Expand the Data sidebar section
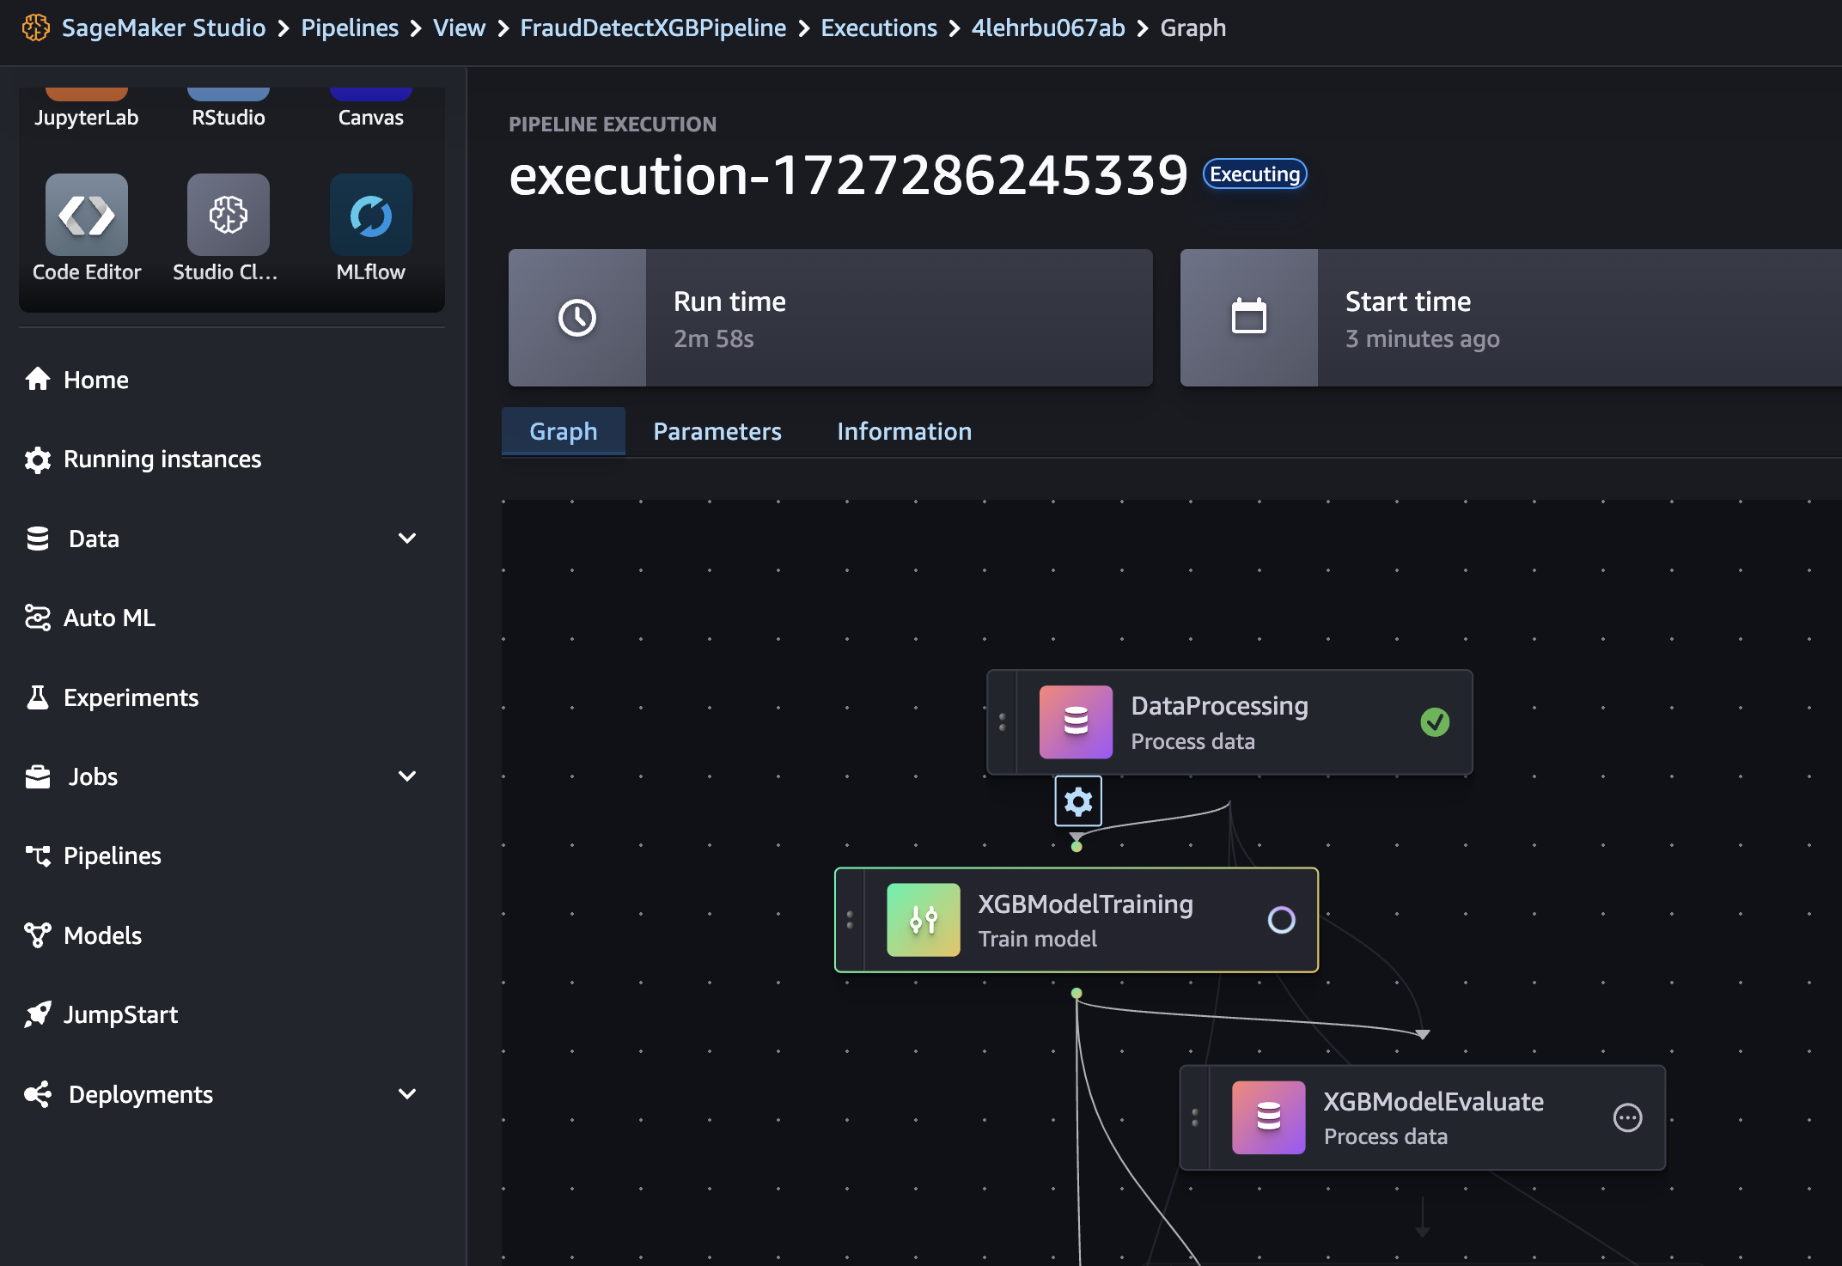 (x=406, y=539)
